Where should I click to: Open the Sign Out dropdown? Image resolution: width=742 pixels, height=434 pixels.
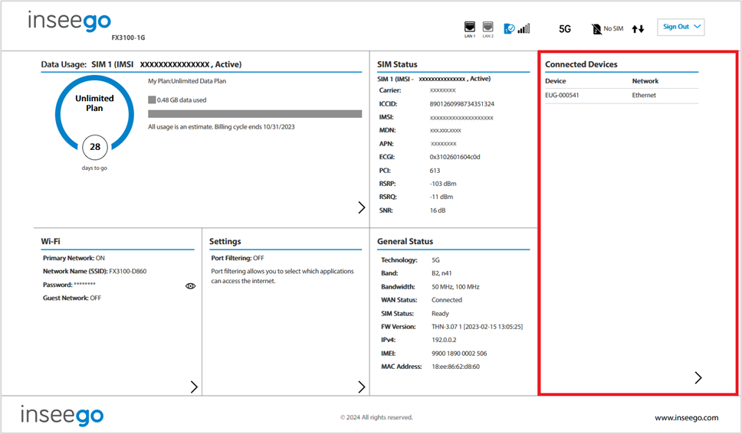pos(681,27)
